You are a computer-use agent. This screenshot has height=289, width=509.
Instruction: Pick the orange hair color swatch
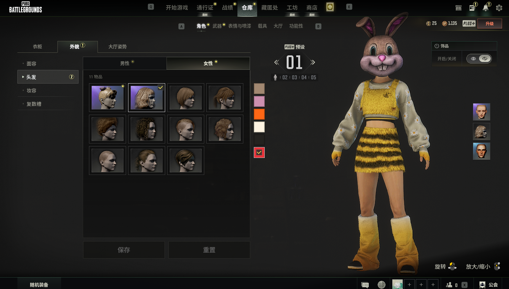pos(259,114)
